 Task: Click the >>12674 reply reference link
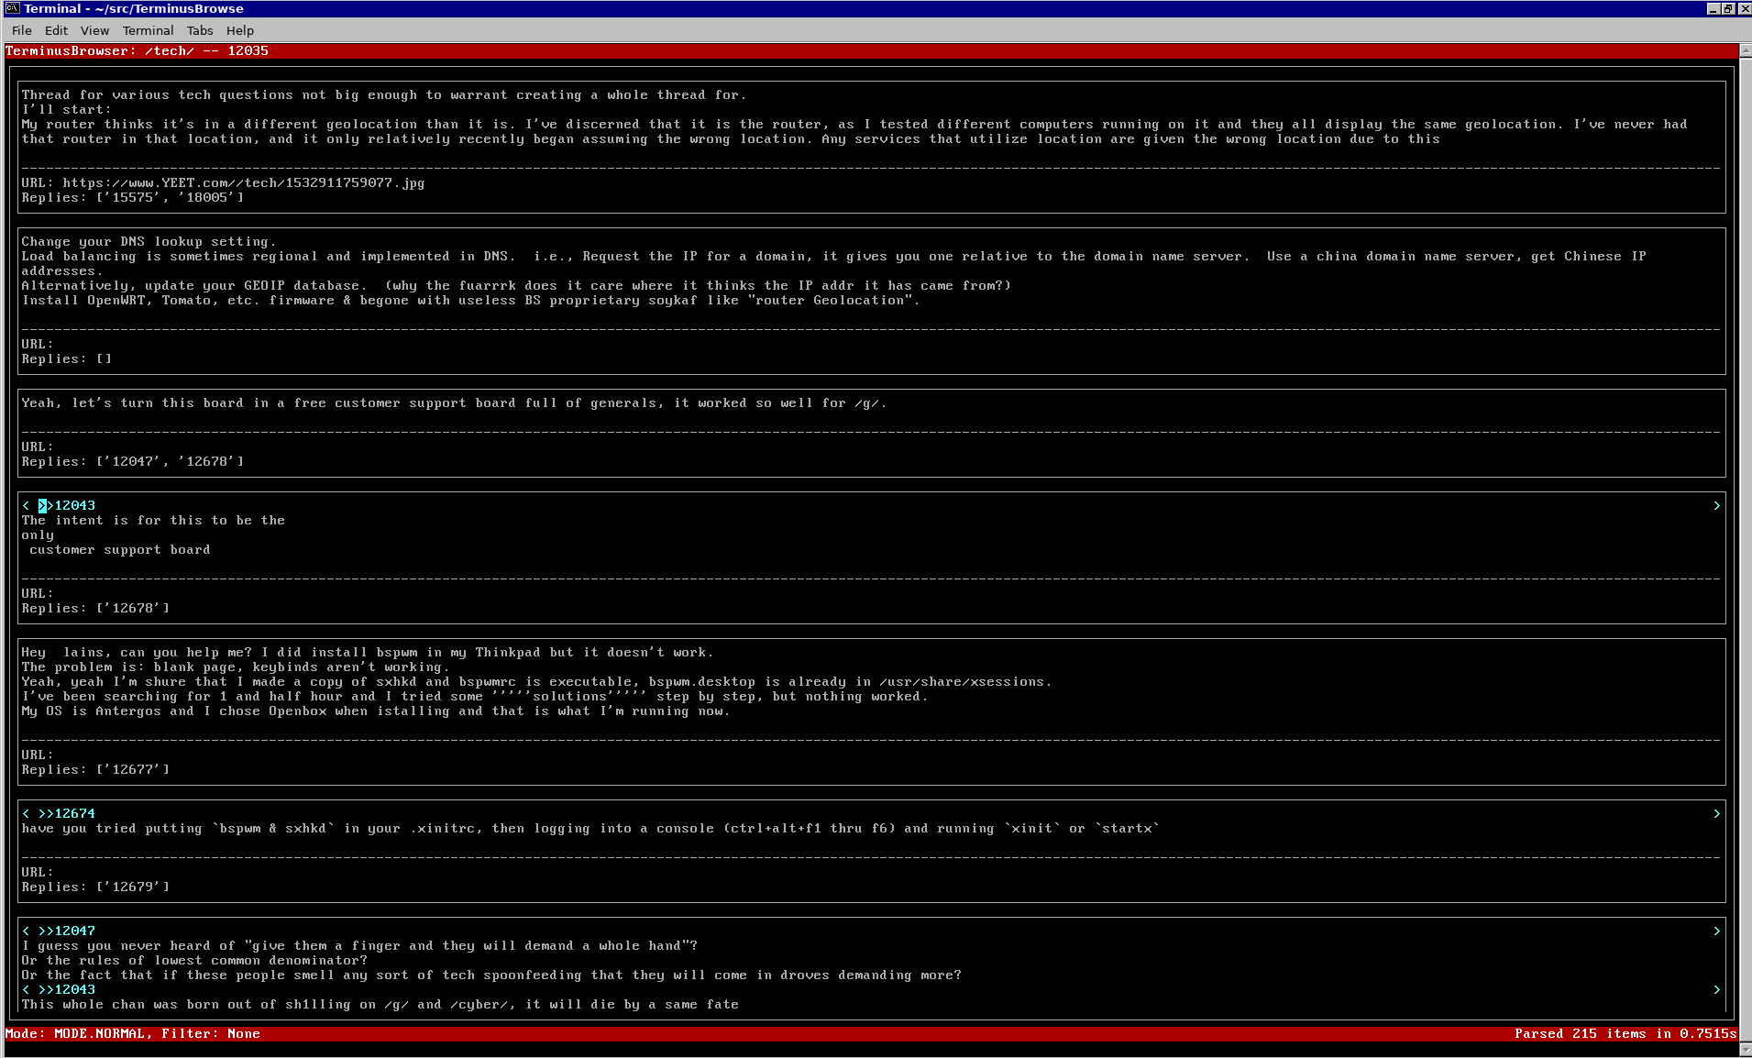click(x=67, y=813)
